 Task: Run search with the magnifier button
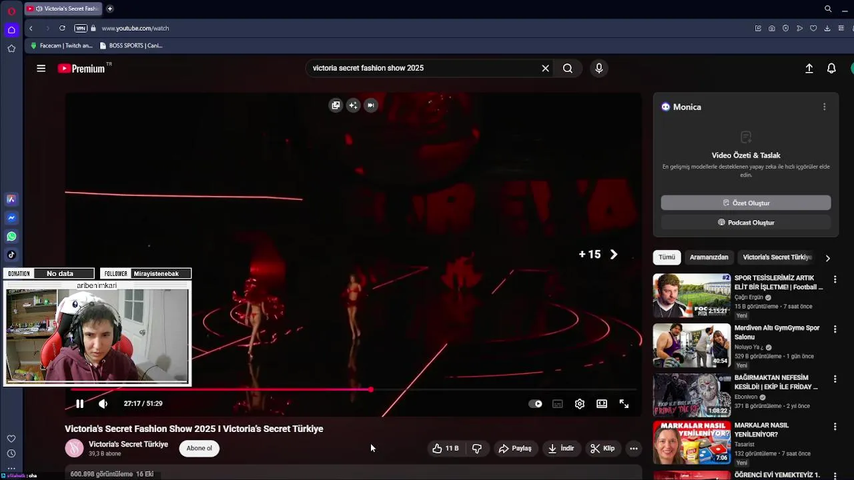568,68
